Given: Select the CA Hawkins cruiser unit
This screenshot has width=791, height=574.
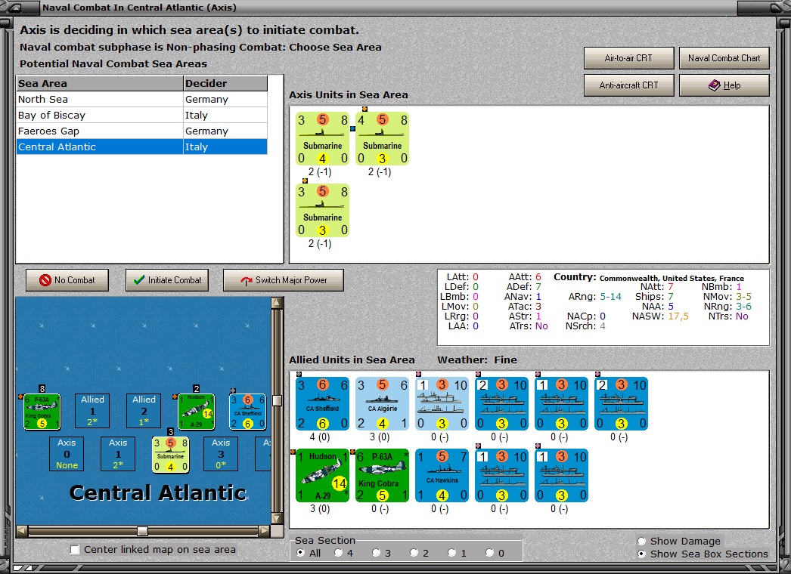Looking at the screenshot, I should coord(442,475).
